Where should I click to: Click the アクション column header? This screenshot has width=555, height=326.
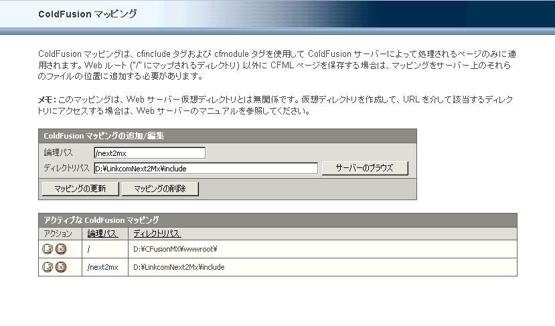(x=58, y=234)
